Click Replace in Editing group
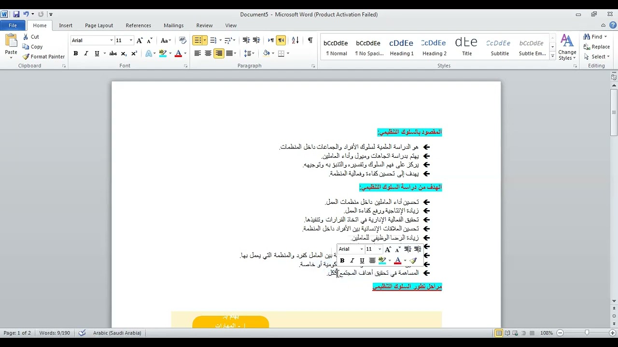The height and width of the screenshot is (347, 618). click(x=597, y=47)
